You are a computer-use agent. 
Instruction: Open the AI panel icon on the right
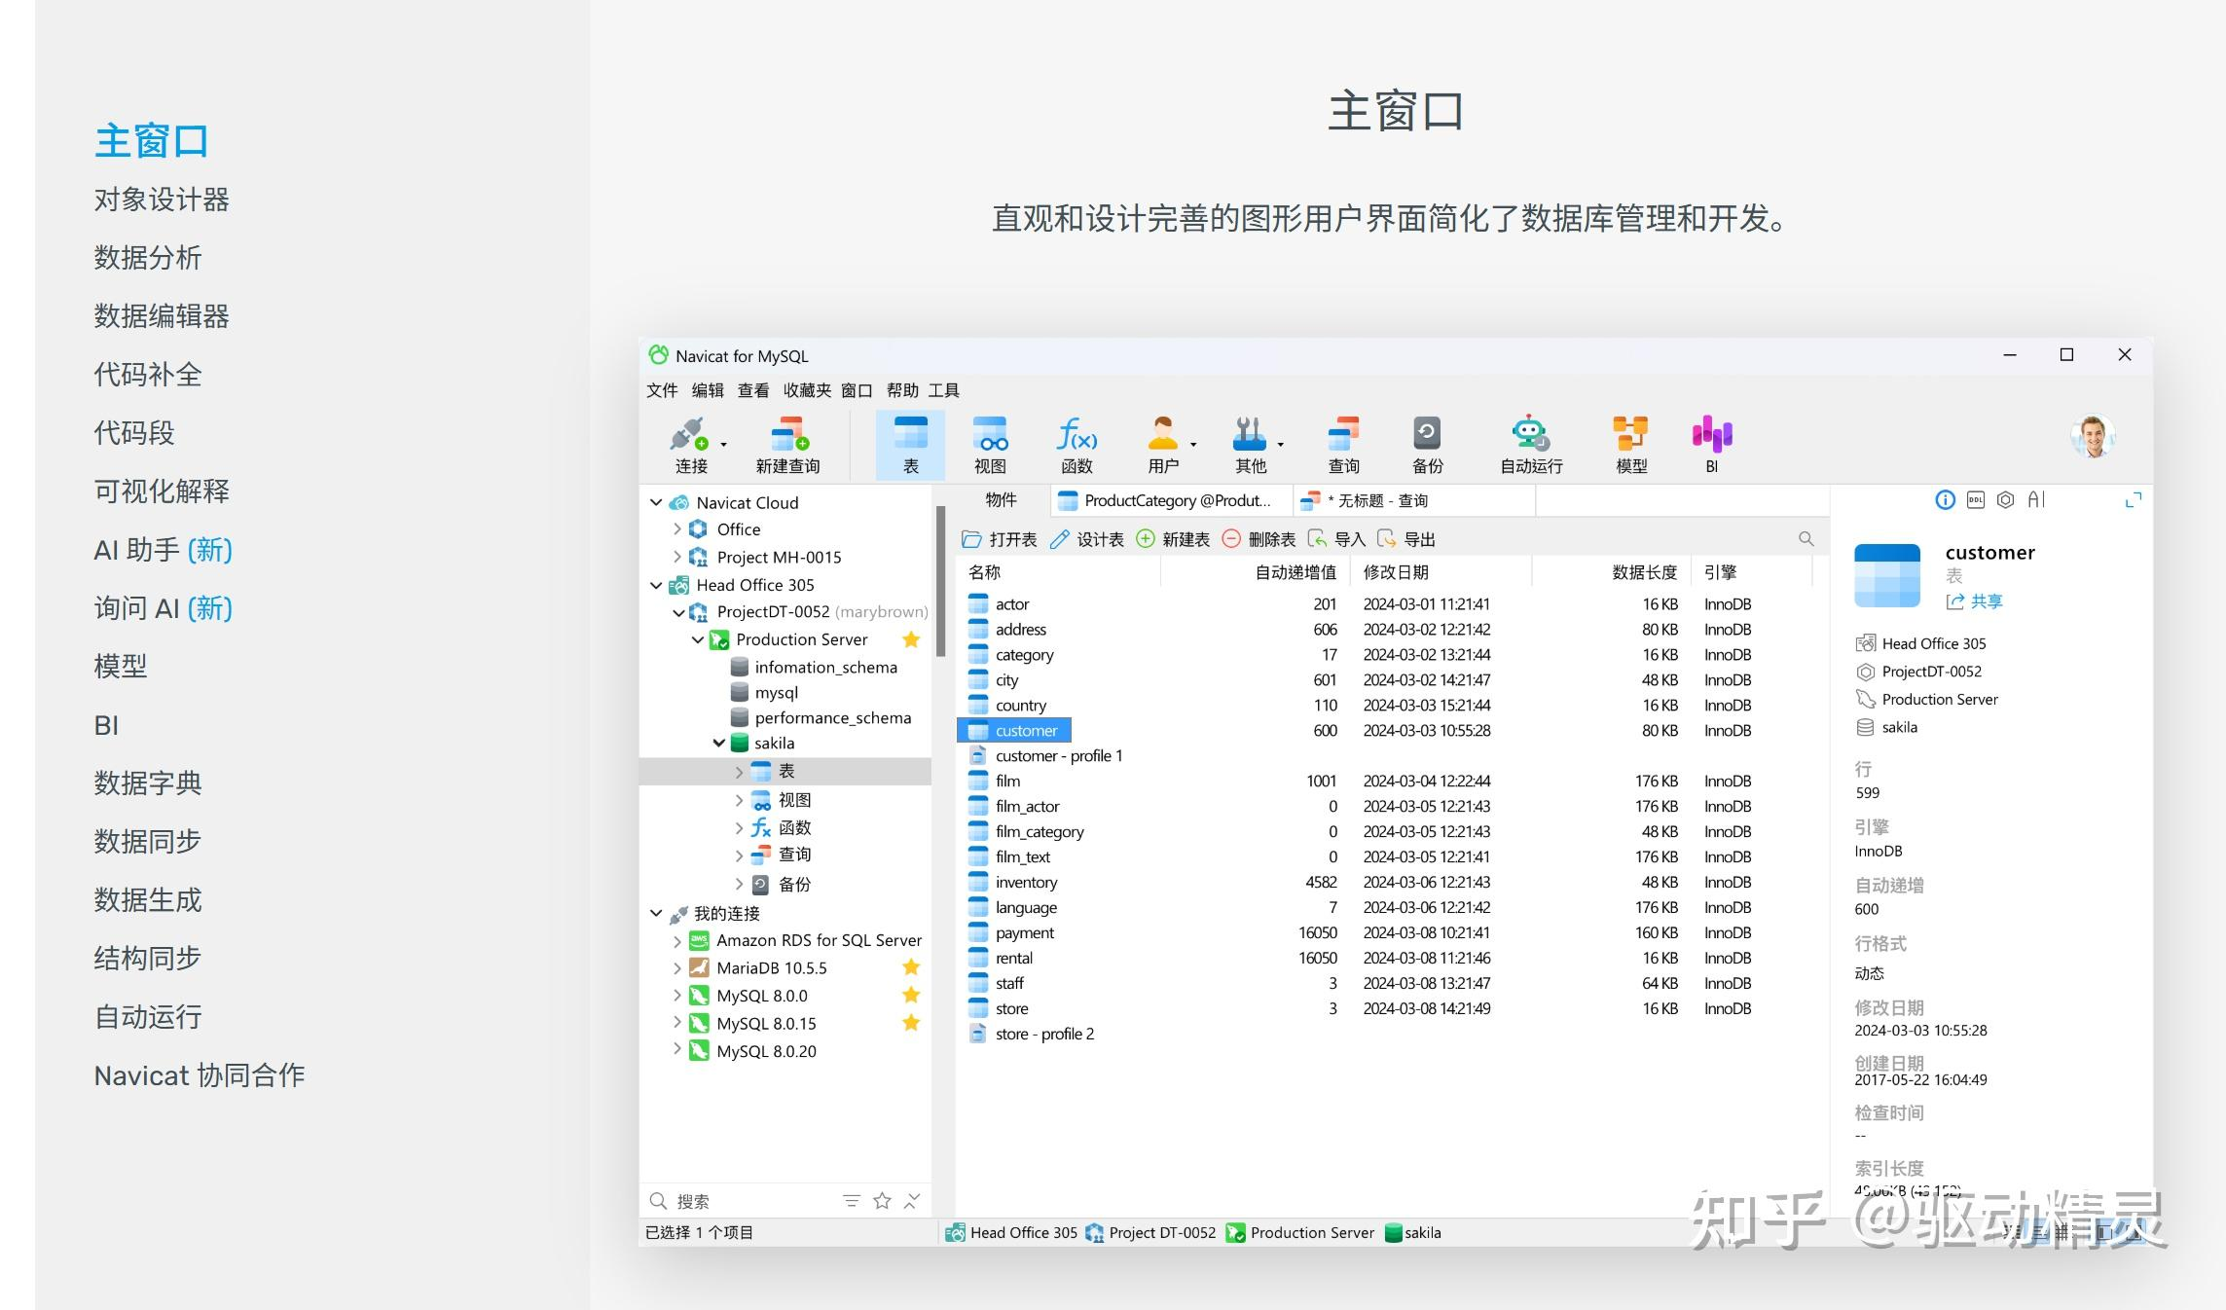point(2036,500)
